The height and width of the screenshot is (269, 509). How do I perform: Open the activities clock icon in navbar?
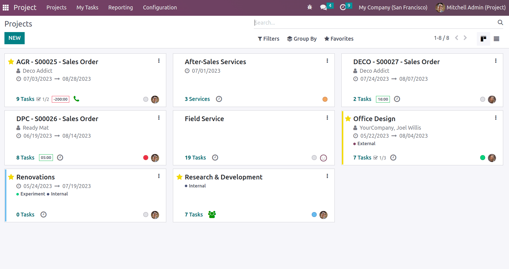pos(343,7)
